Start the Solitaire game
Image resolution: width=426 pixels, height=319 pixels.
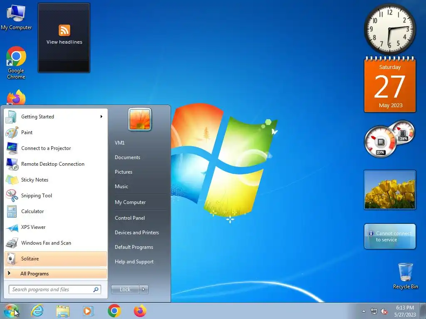coord(56,258)
